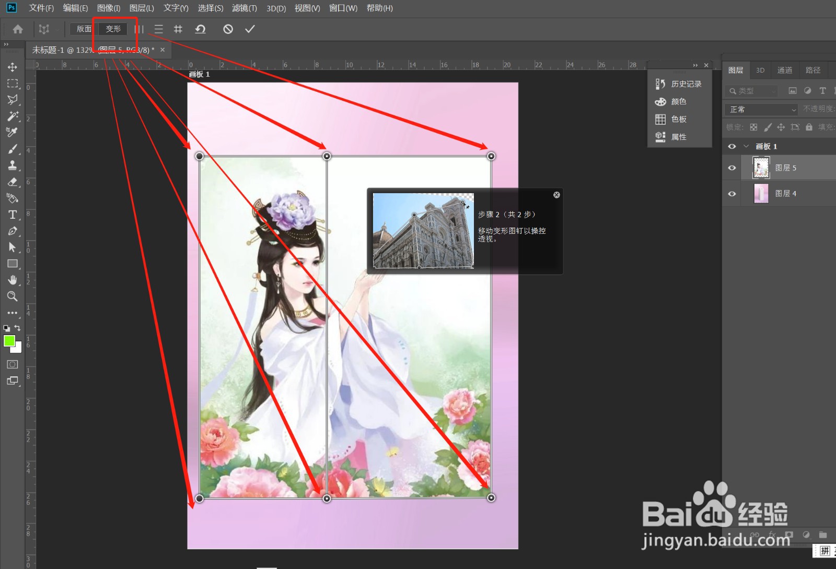836x569 pixels.
Task: Switch to the 3D panel tab
Action: (760, 70)
